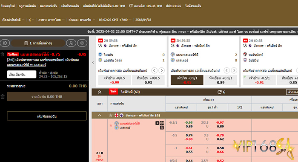This screenshot has width=298, height=162.
Task: Favorite the England Premier League group
Action: pos(111,116)
